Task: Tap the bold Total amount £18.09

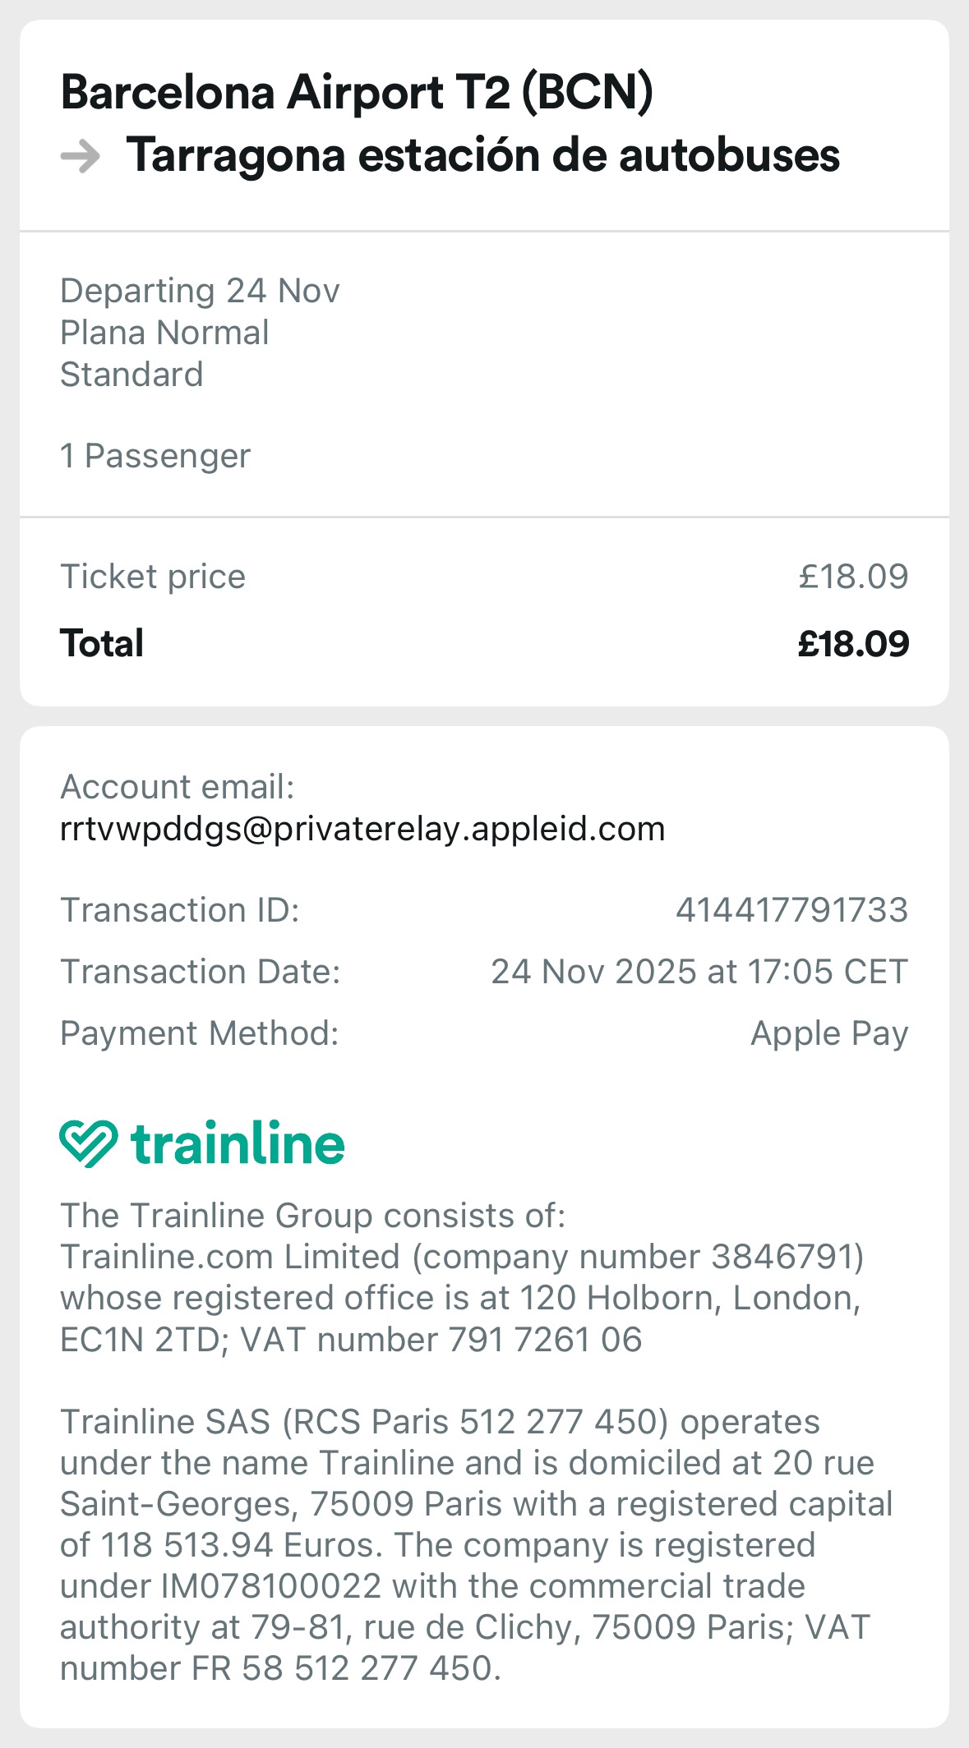Action: (x=853, y=644)
